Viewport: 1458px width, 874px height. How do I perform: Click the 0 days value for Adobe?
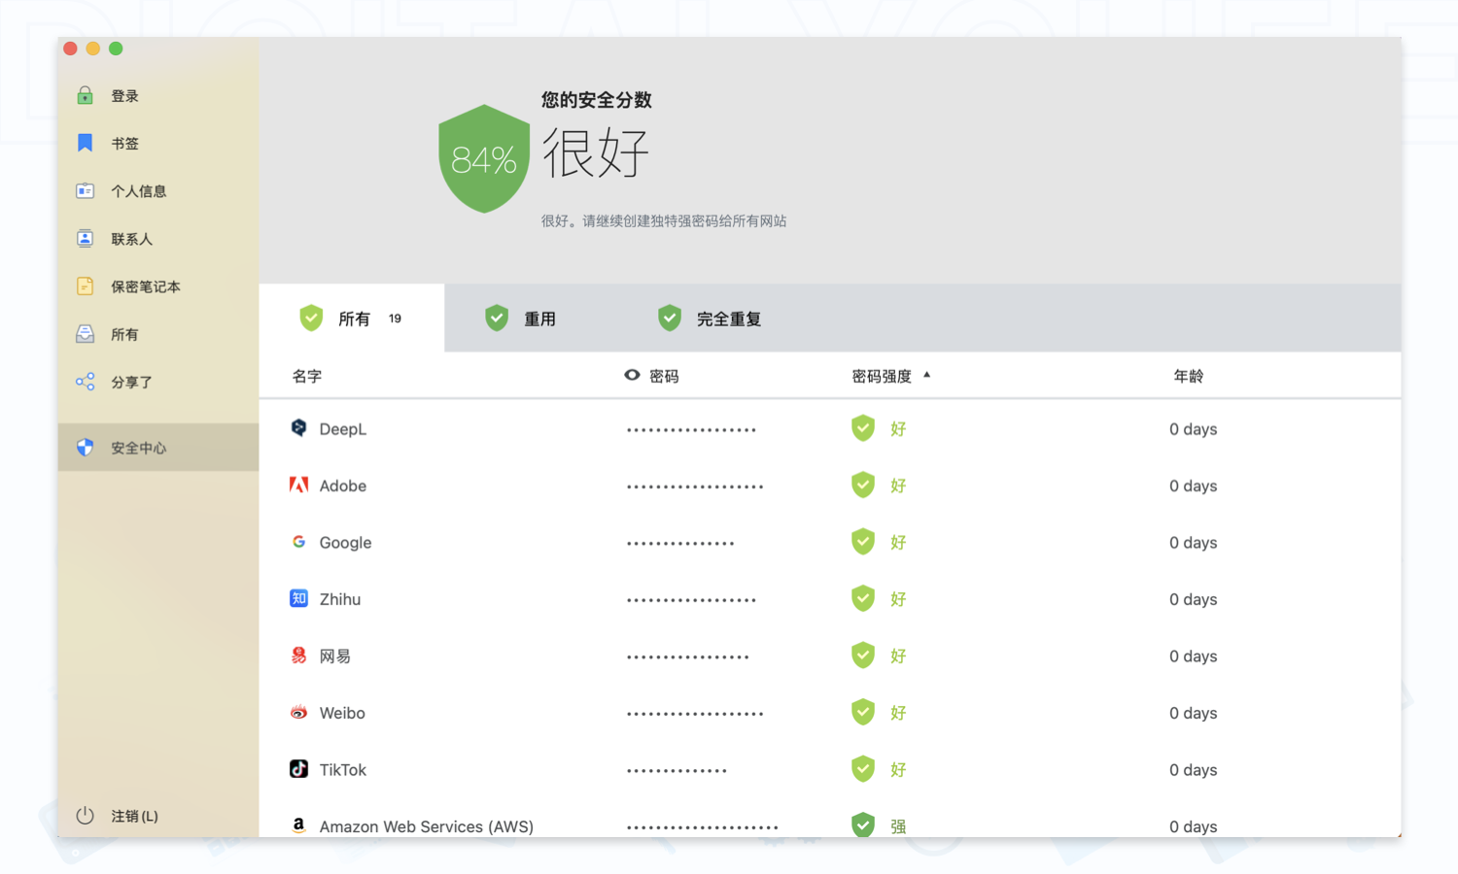click(1193, 486)
